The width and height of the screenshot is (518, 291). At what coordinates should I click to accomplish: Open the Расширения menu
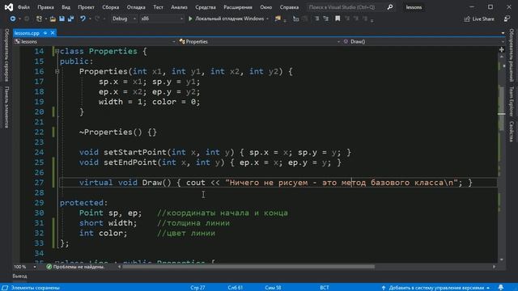pyautogui.click(x=238, y=7)
